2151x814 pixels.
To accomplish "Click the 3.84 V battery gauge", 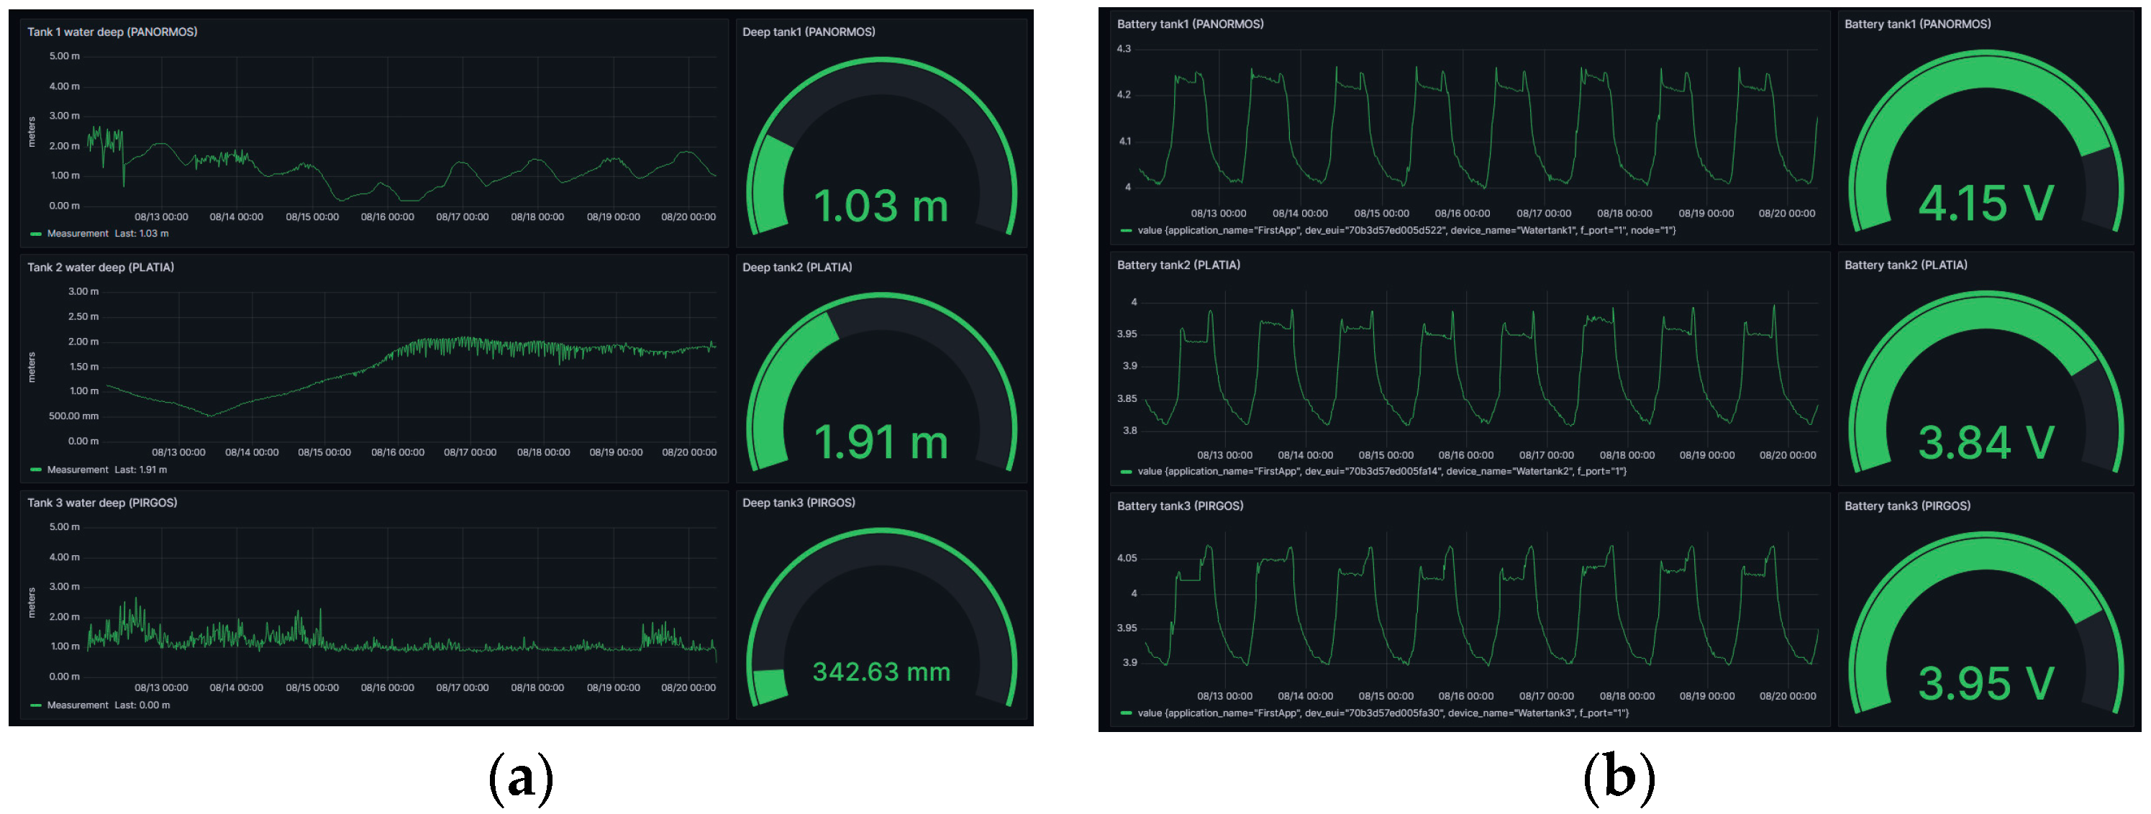I will 1985,442.
